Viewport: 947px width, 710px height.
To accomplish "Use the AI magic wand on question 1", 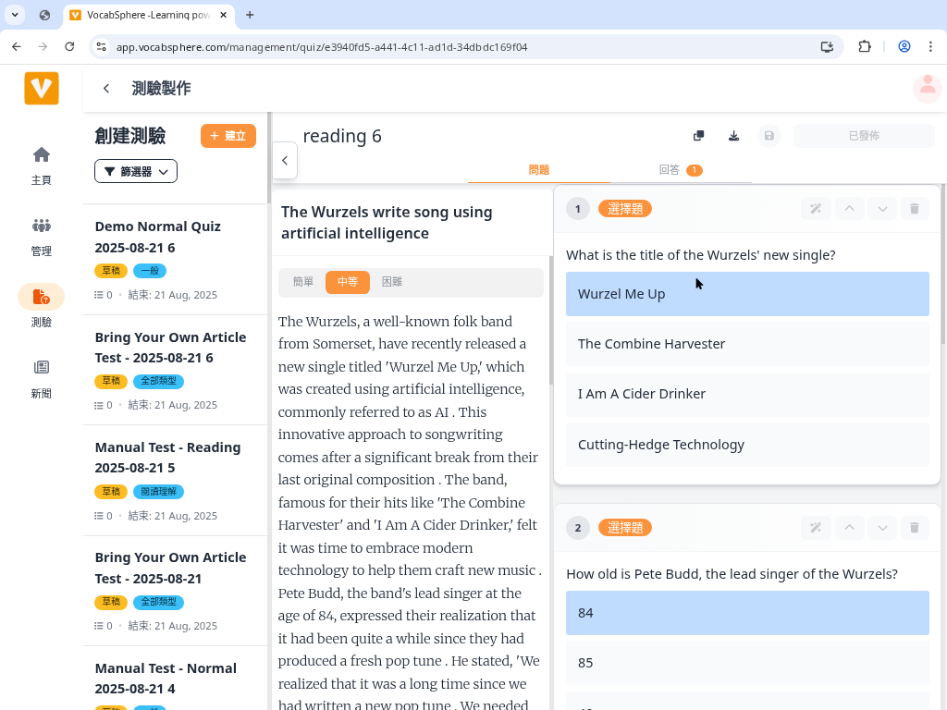I will (816, 208).
